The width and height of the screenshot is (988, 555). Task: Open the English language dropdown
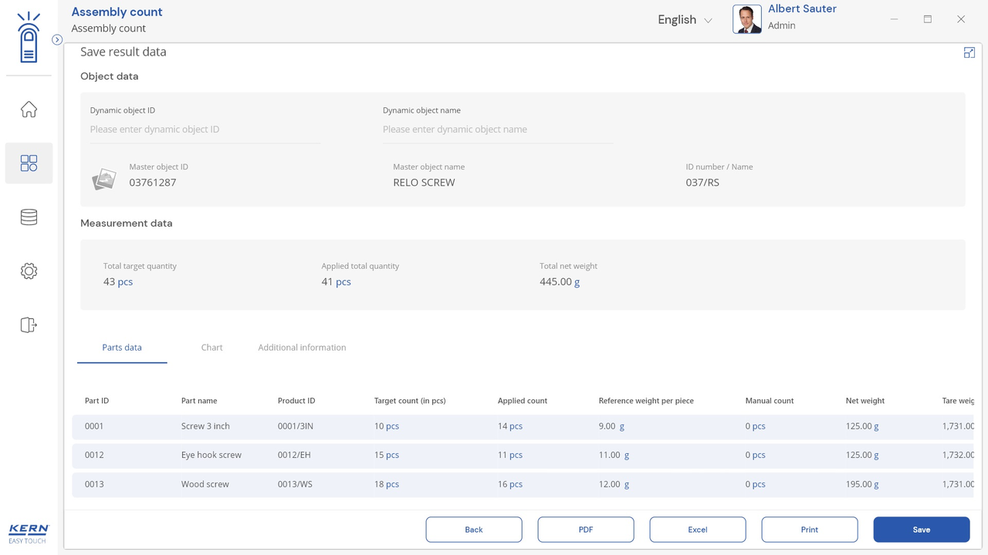click(685, 20)
